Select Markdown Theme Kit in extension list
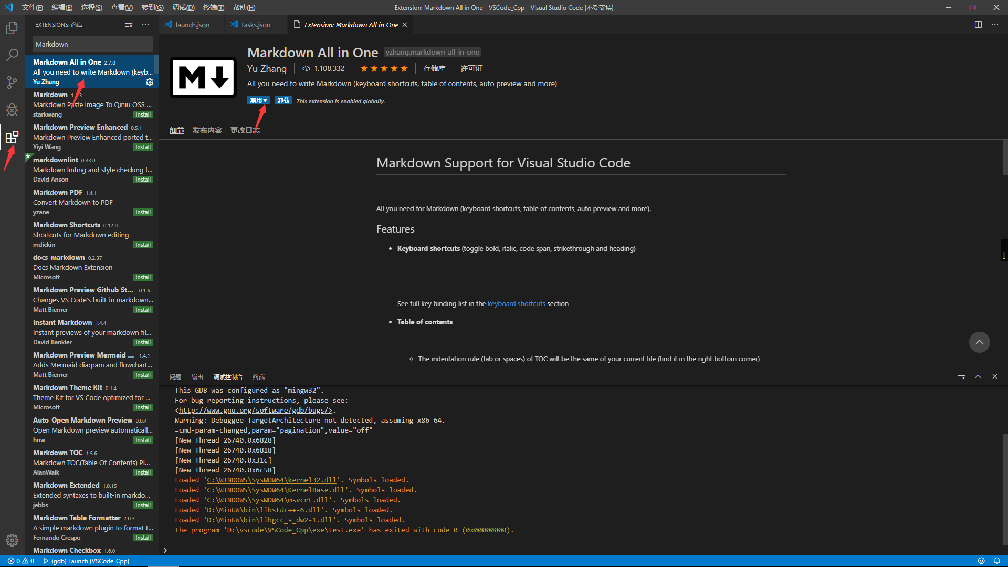 point(92,397)
